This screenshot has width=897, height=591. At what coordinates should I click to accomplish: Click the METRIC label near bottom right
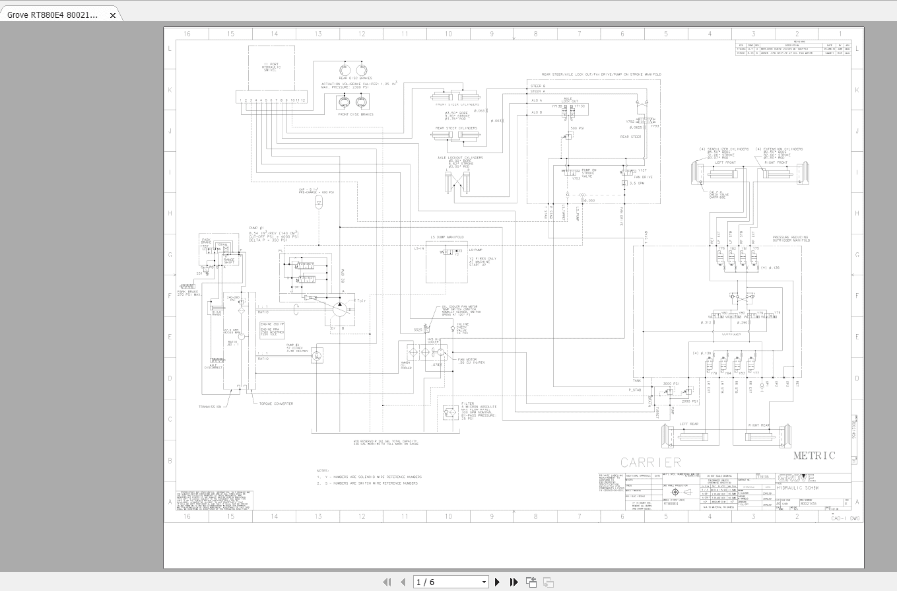[814, 455]
